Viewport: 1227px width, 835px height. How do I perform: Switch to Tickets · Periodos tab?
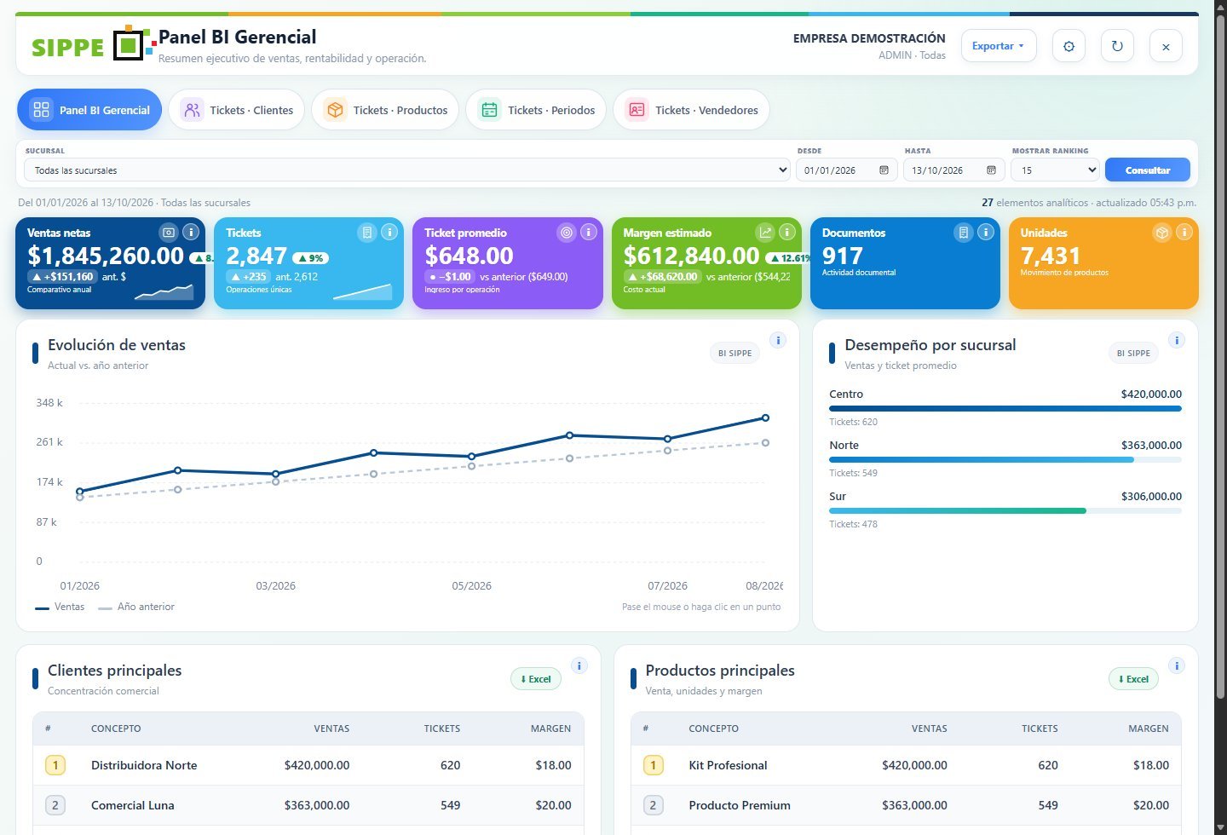pyautogui.click(x=536, y=110)
